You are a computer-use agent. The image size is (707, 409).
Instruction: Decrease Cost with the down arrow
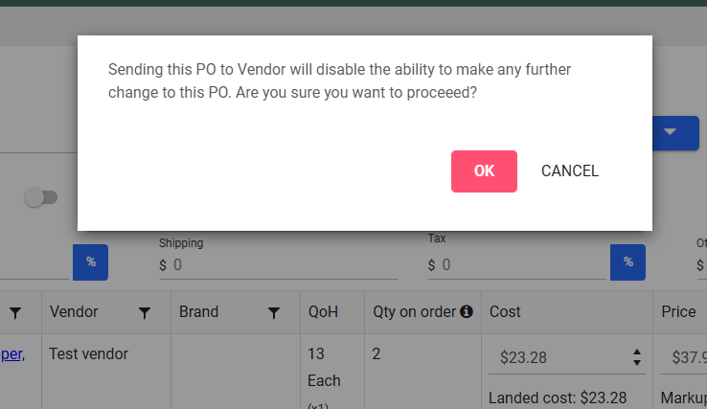tap(637, 363)
